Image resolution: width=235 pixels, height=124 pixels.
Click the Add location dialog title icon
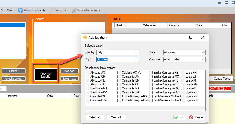(85, 37)
